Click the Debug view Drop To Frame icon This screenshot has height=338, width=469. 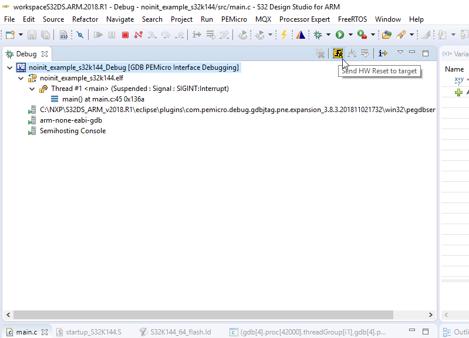(x=365, y=53)
